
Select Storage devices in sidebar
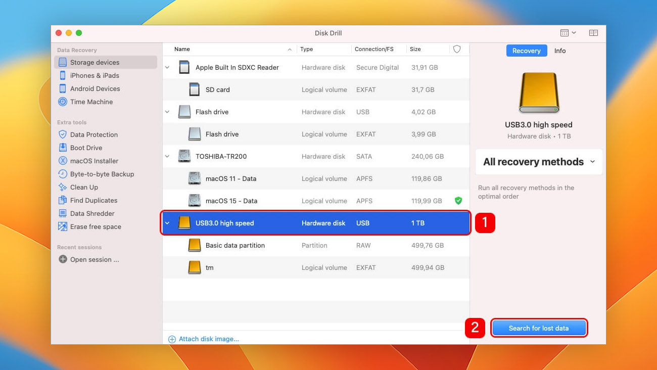pos(105,62)
